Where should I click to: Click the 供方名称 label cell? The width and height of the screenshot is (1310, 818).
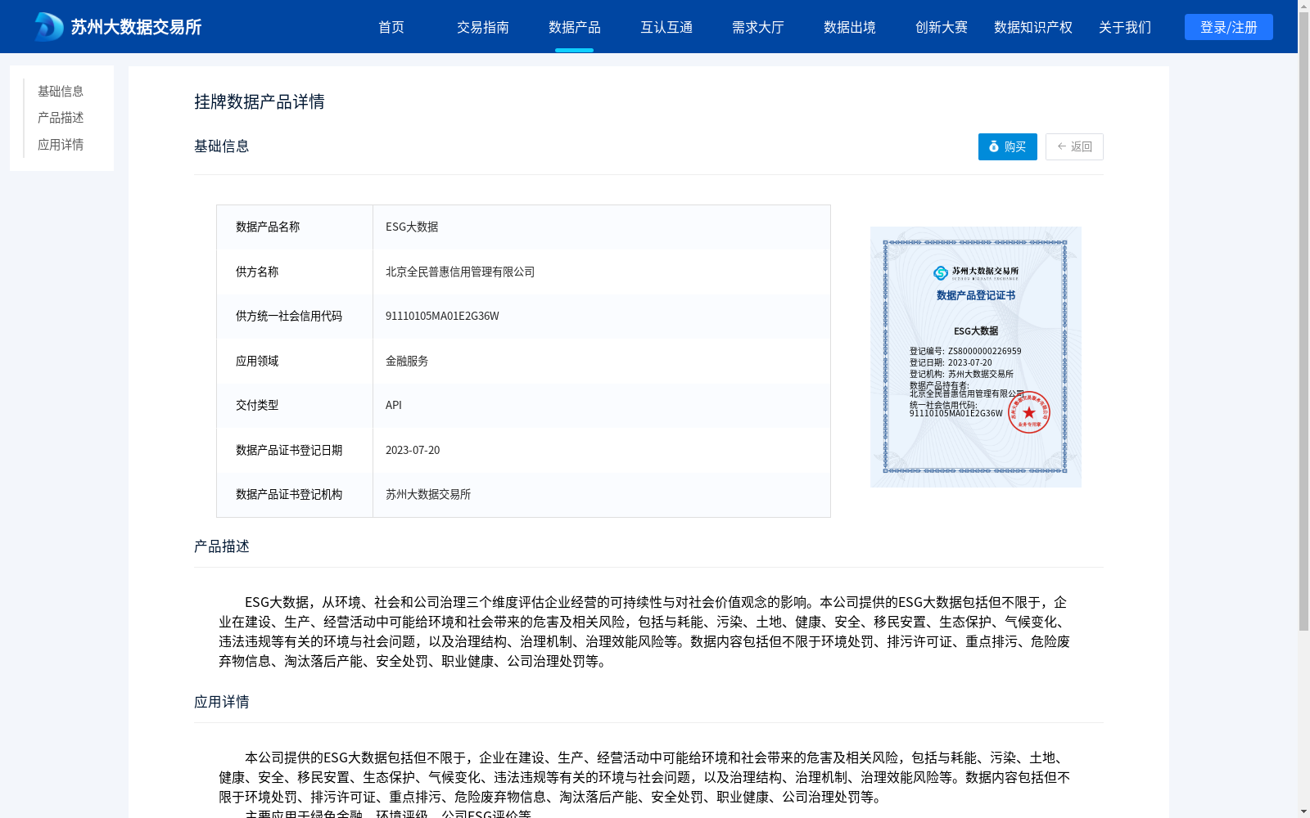click(x=295, y=272)
